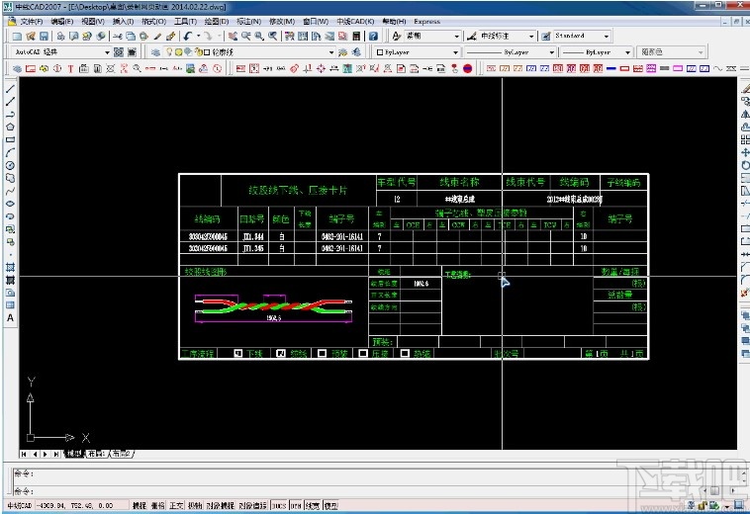Switch to the 布局2 layout tab
This screenshot has width=750, height=514.
tap(122, 454)
